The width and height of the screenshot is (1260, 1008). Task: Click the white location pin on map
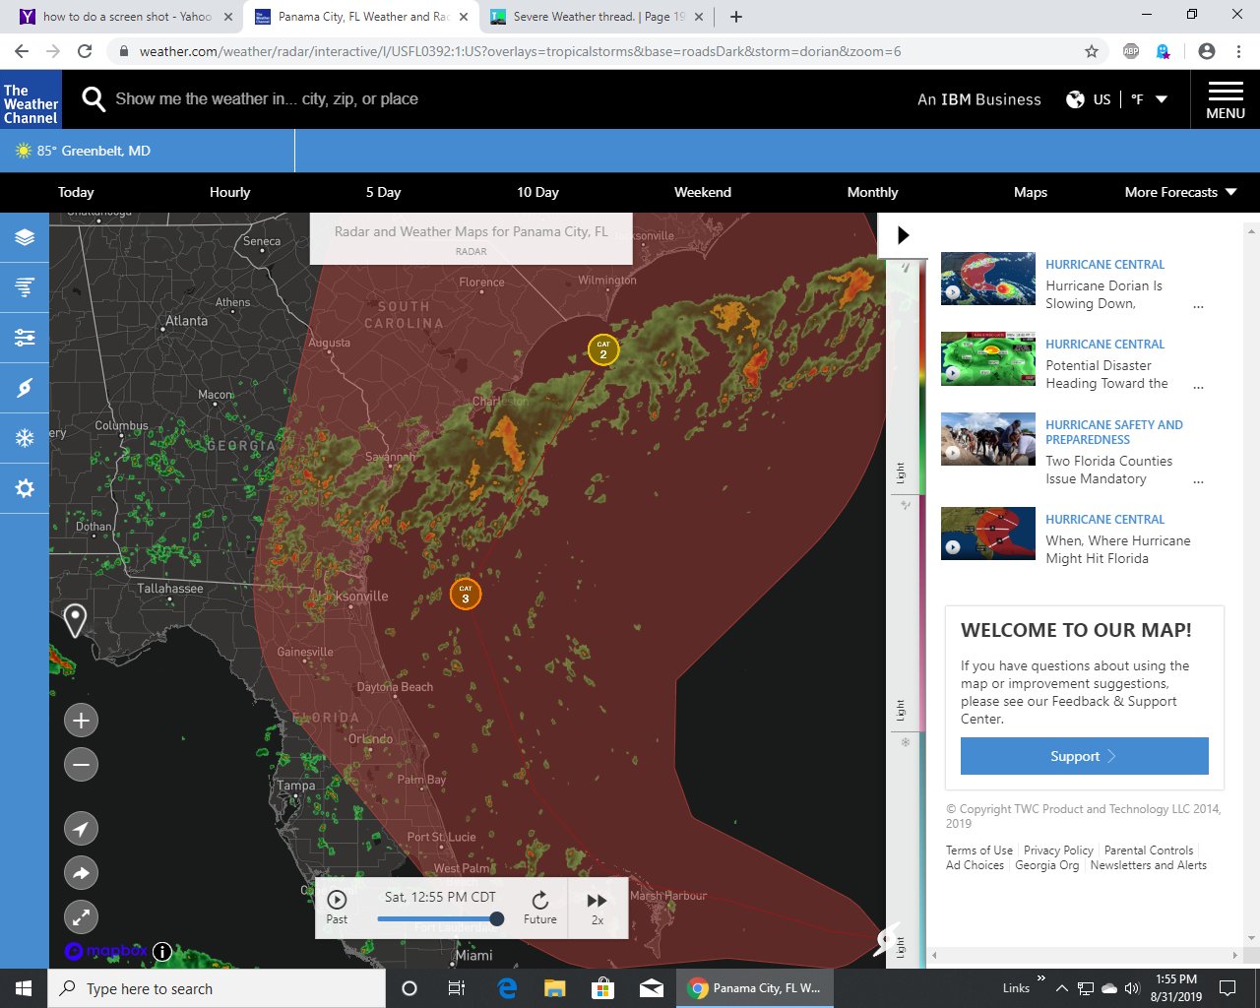click(x=75, y=621)
